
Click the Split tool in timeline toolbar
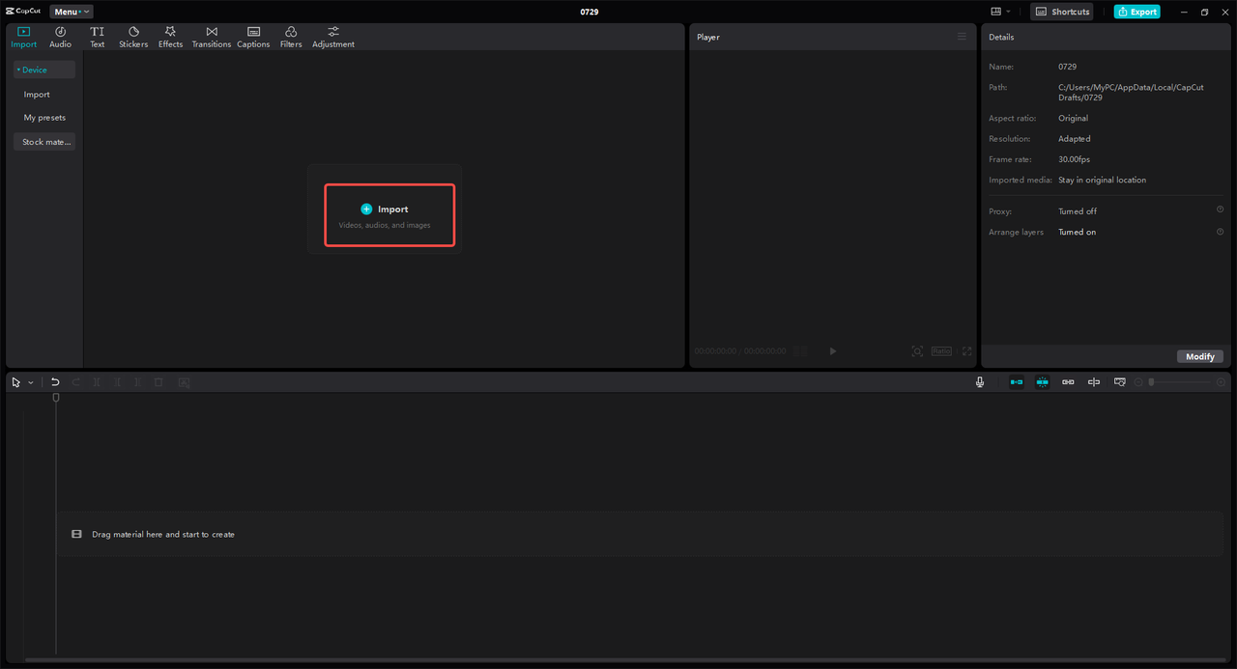coord(97,382)
